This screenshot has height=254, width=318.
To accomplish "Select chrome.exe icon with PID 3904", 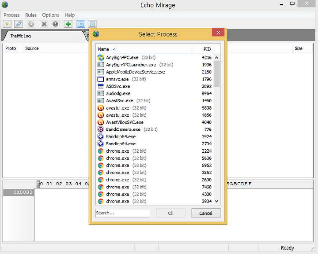I will [x=101, y=201].
